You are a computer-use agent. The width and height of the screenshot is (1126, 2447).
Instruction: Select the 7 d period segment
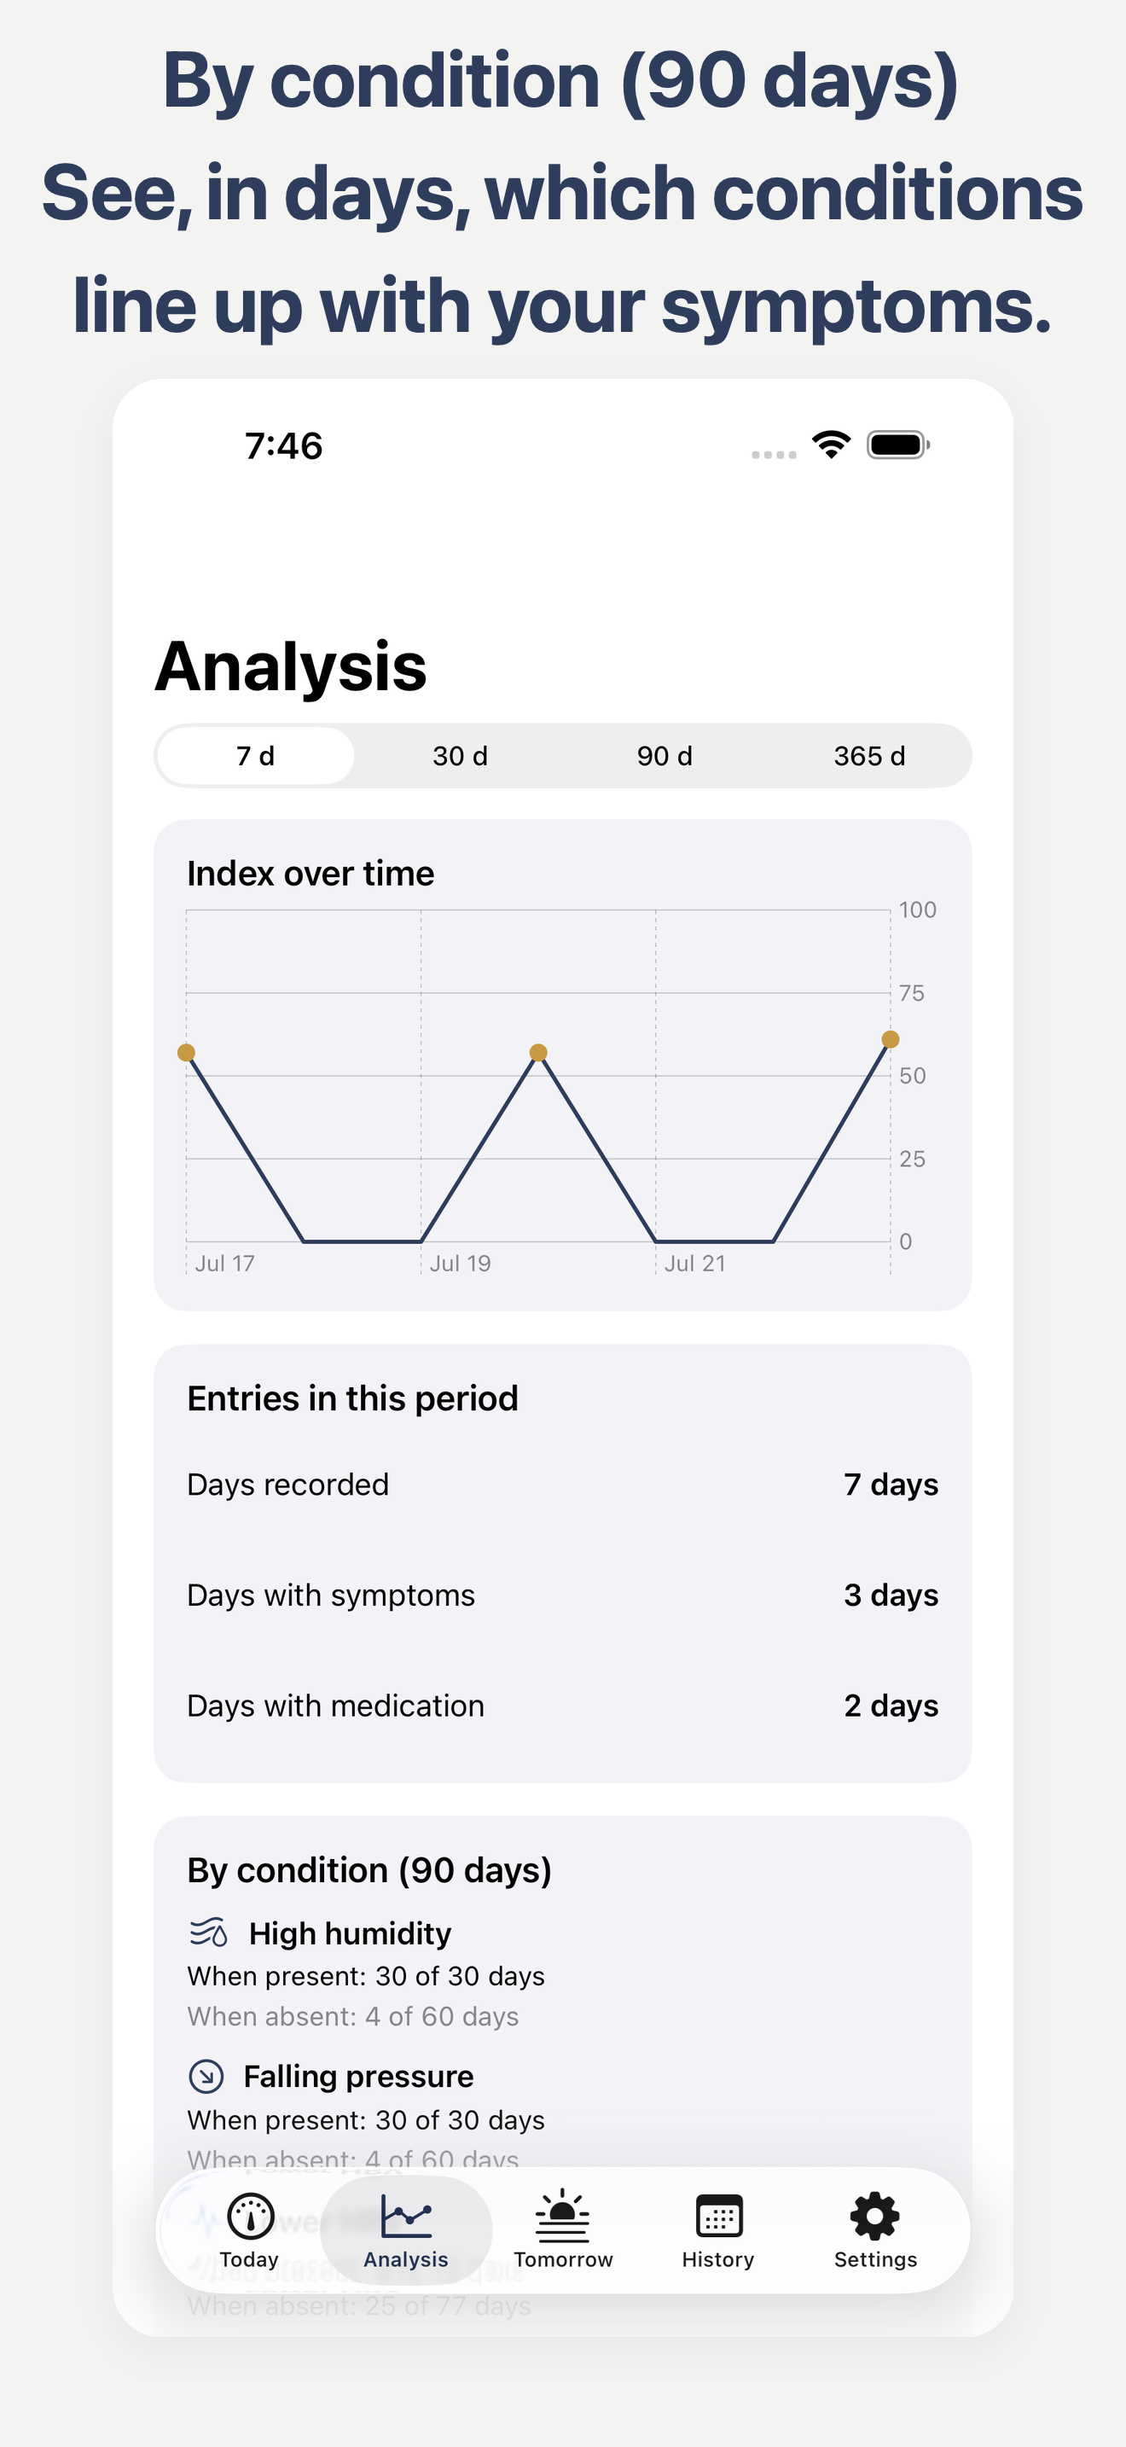(x=255, y=756)
